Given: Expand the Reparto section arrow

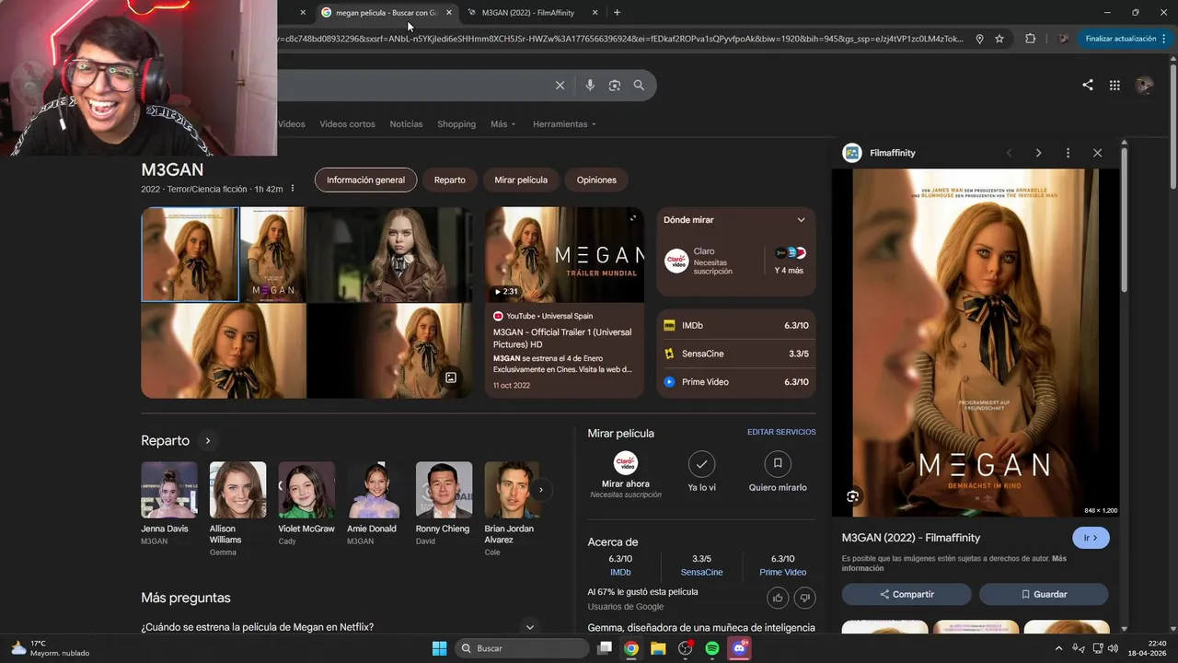Looking at the screenshot, I should click(x=208, y=441).
